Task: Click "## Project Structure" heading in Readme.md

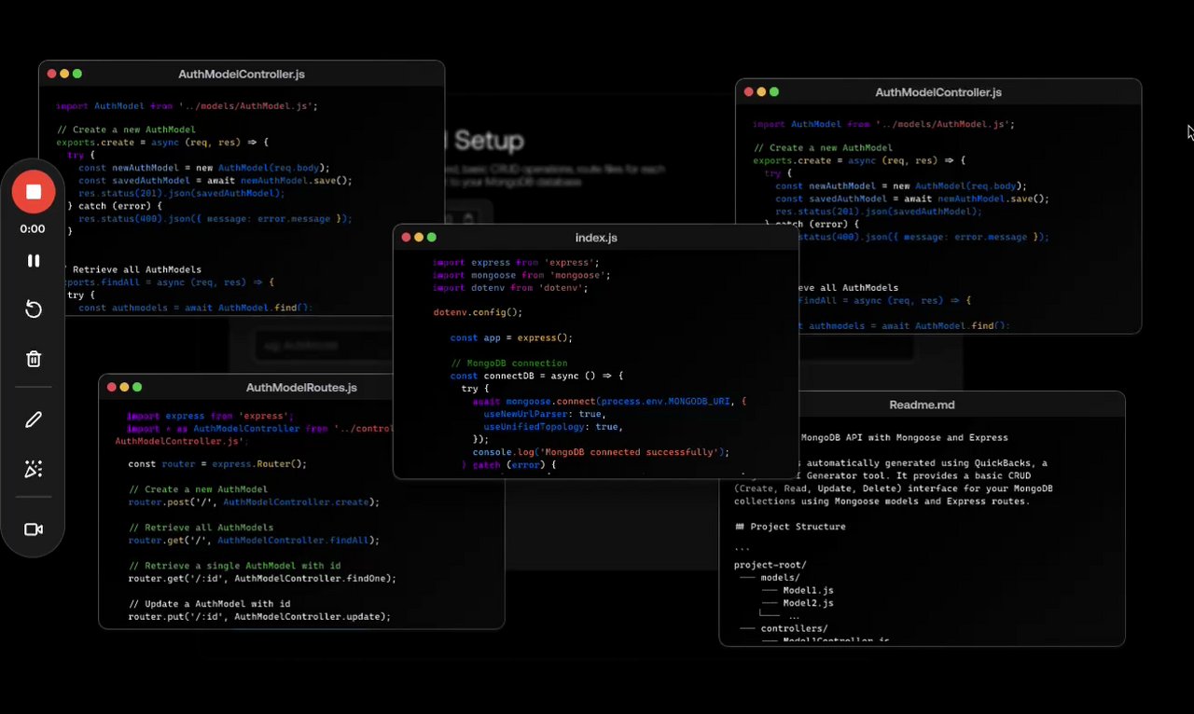Action: point(790,527)
